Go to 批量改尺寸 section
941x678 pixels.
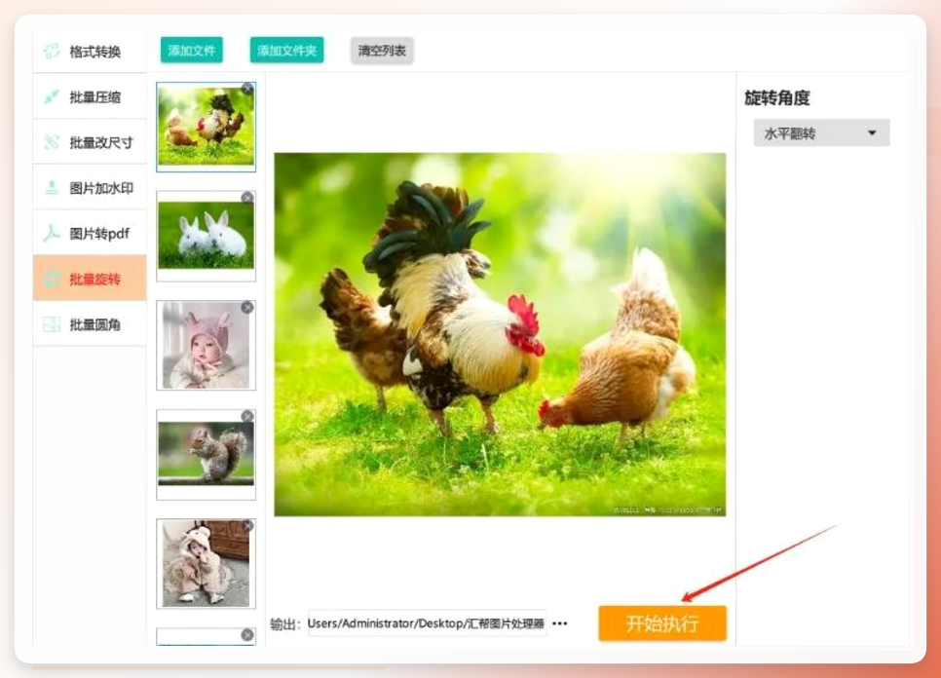coord(90,142)
